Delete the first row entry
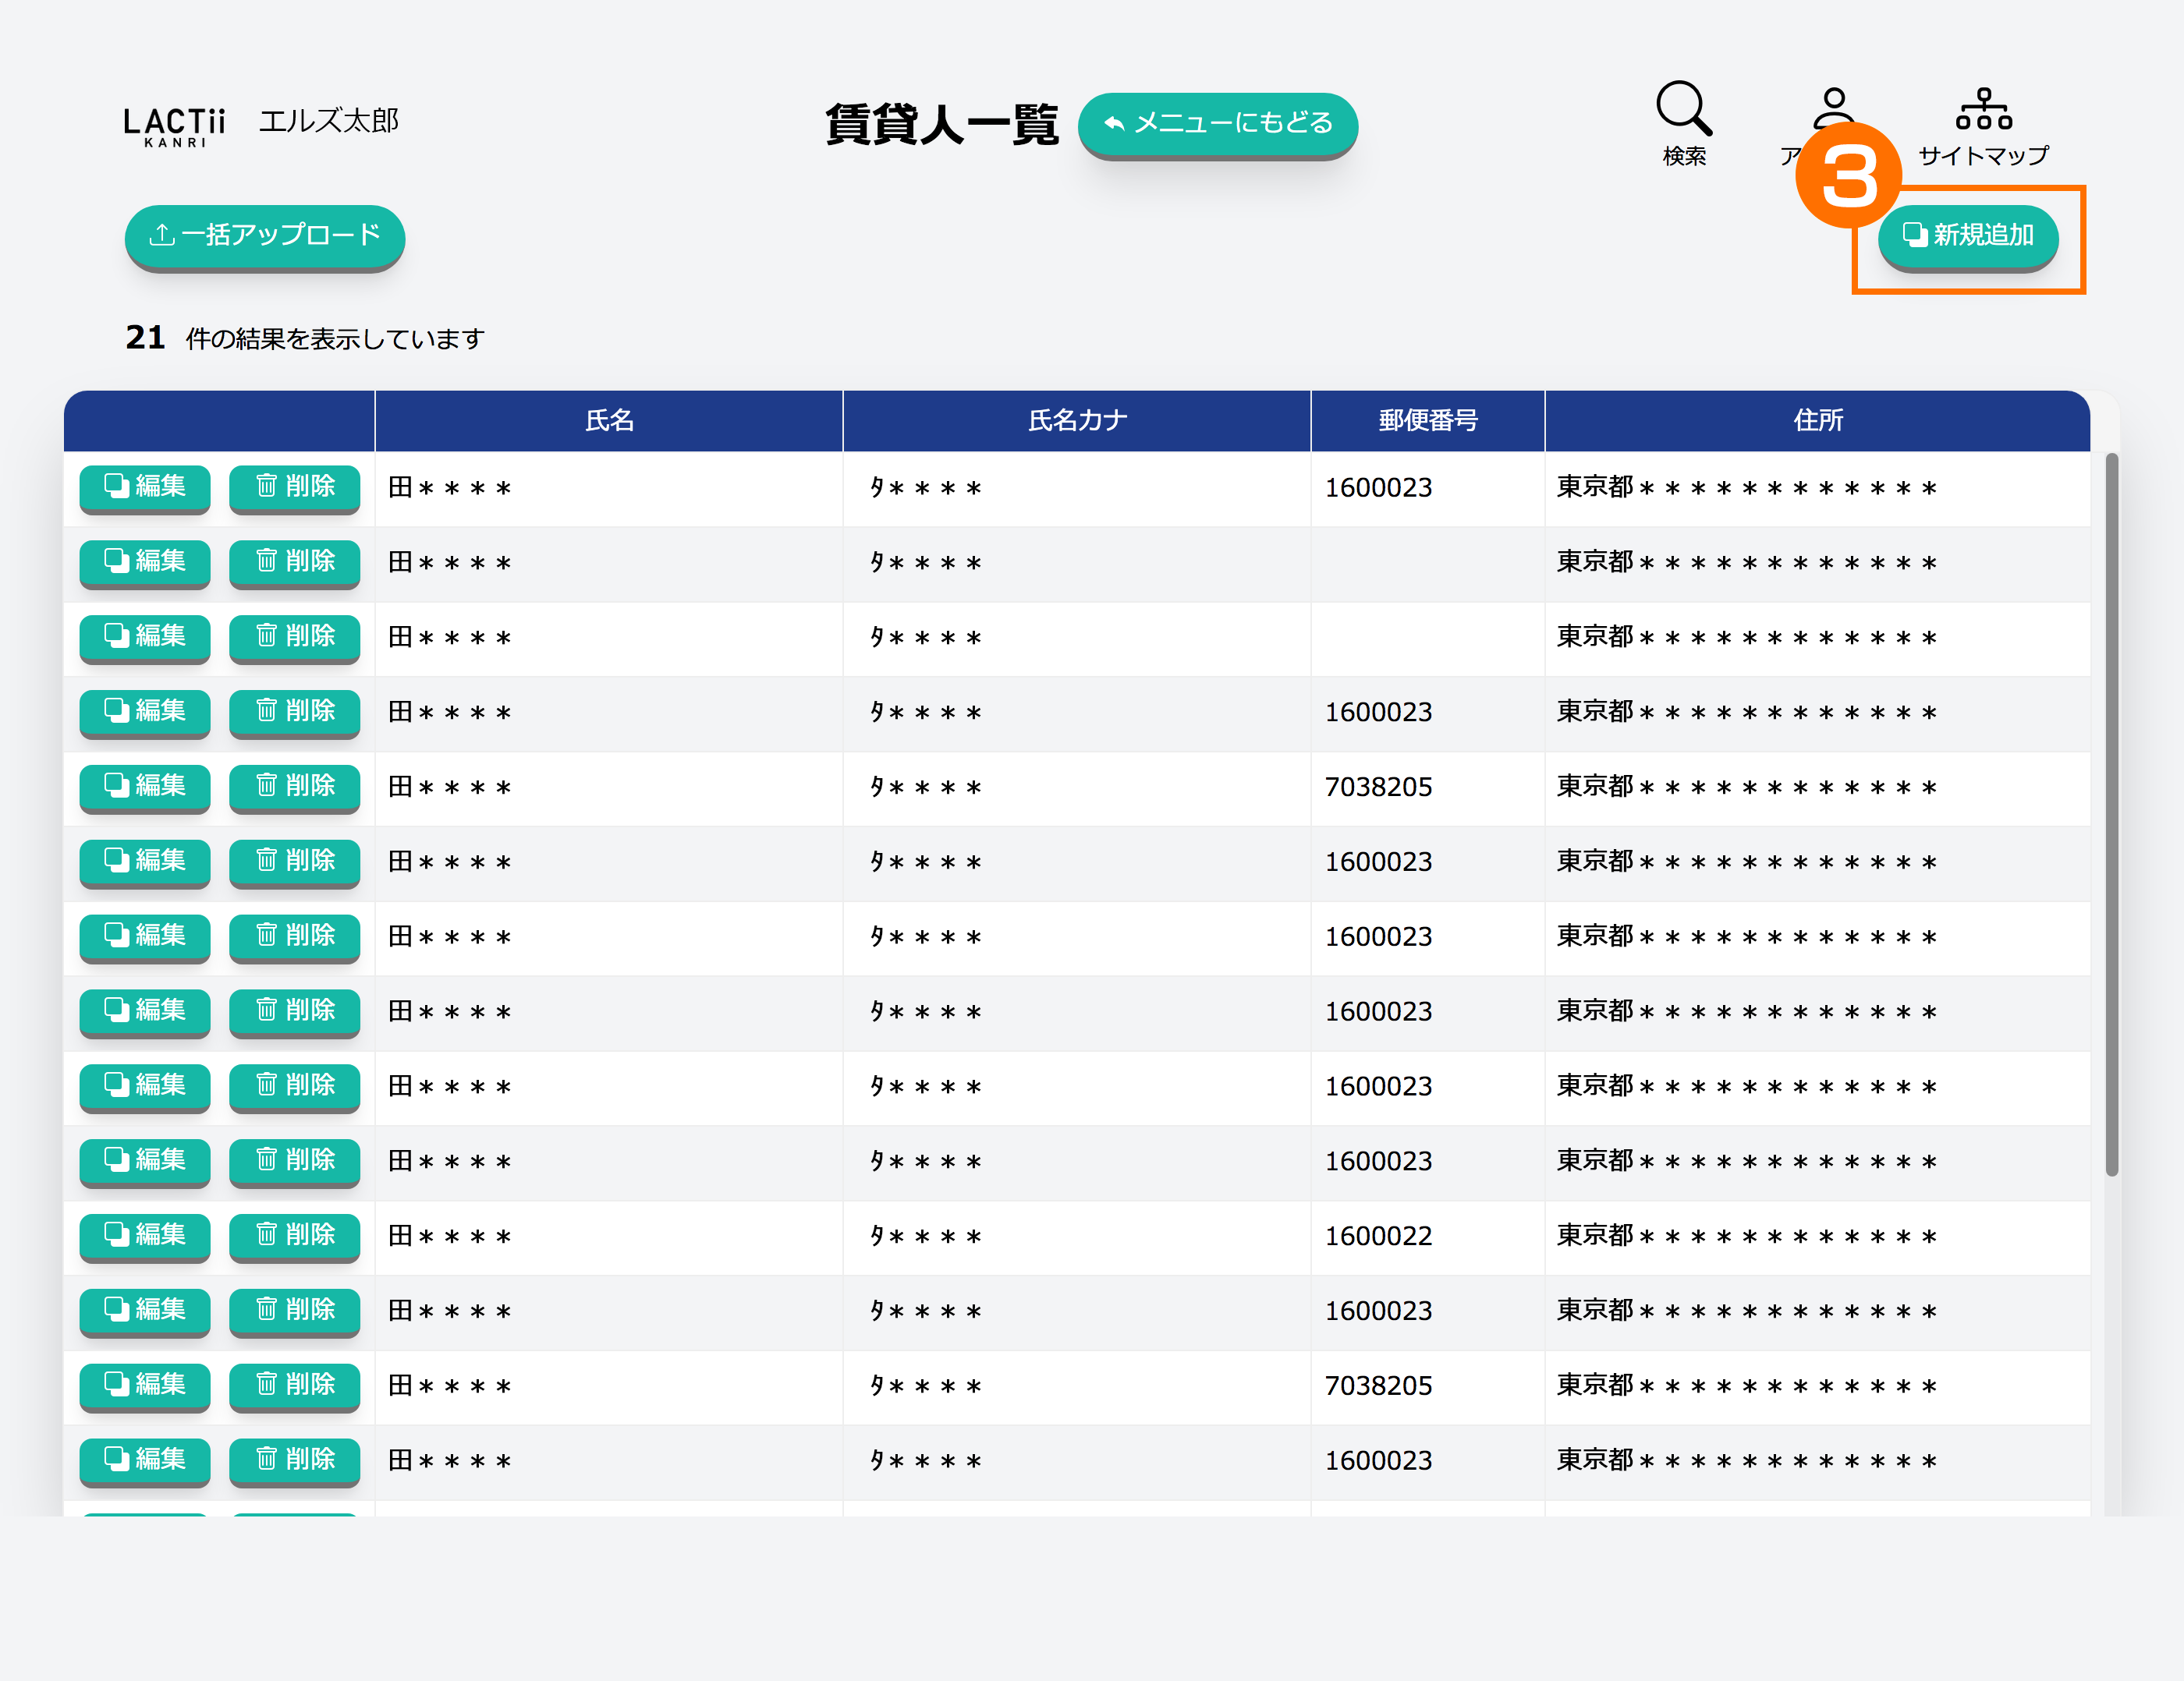This screenshot has height=1681, width=2184. [x=295, y=487]
